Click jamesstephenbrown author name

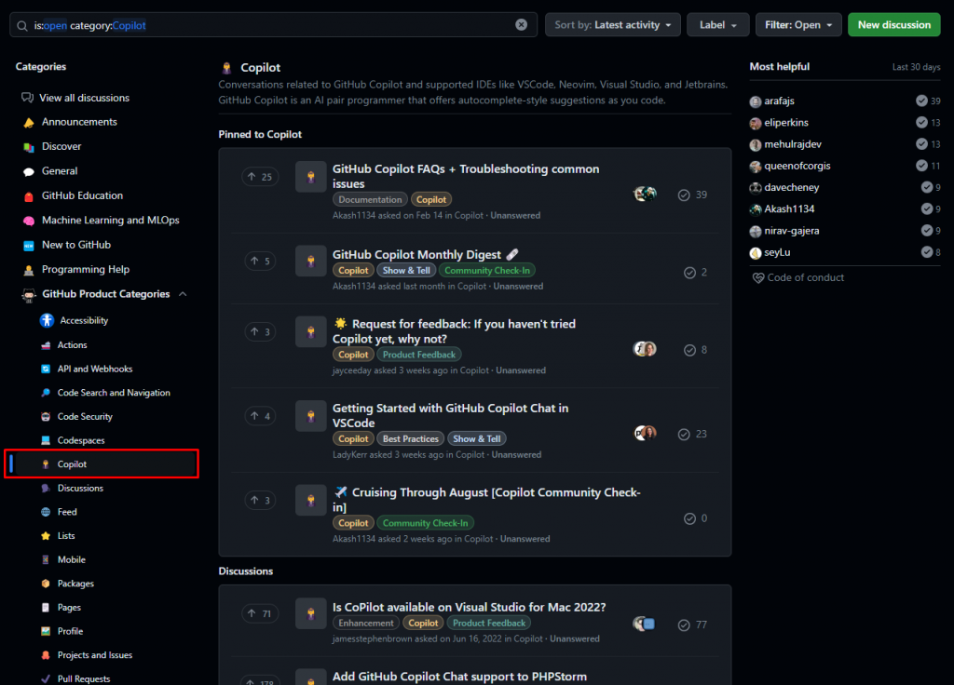(372, 638)
